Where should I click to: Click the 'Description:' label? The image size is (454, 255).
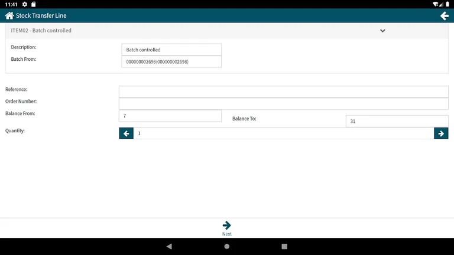(x=24, y=47)
